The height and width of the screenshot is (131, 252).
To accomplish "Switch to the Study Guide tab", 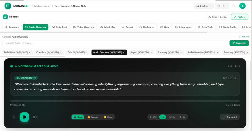I will click(228, 27).
